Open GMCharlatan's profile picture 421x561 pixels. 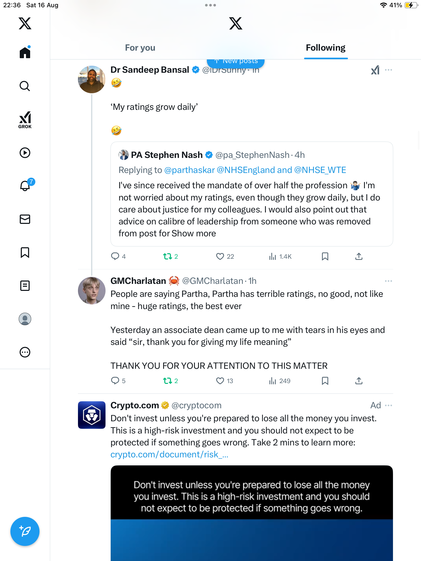[92, 291]
